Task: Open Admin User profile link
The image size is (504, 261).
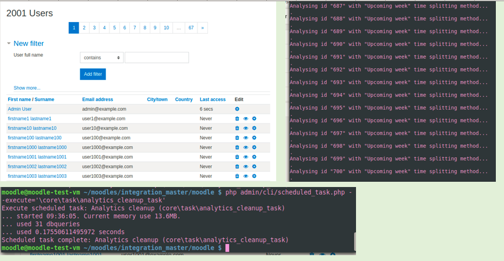Action: 20,109
